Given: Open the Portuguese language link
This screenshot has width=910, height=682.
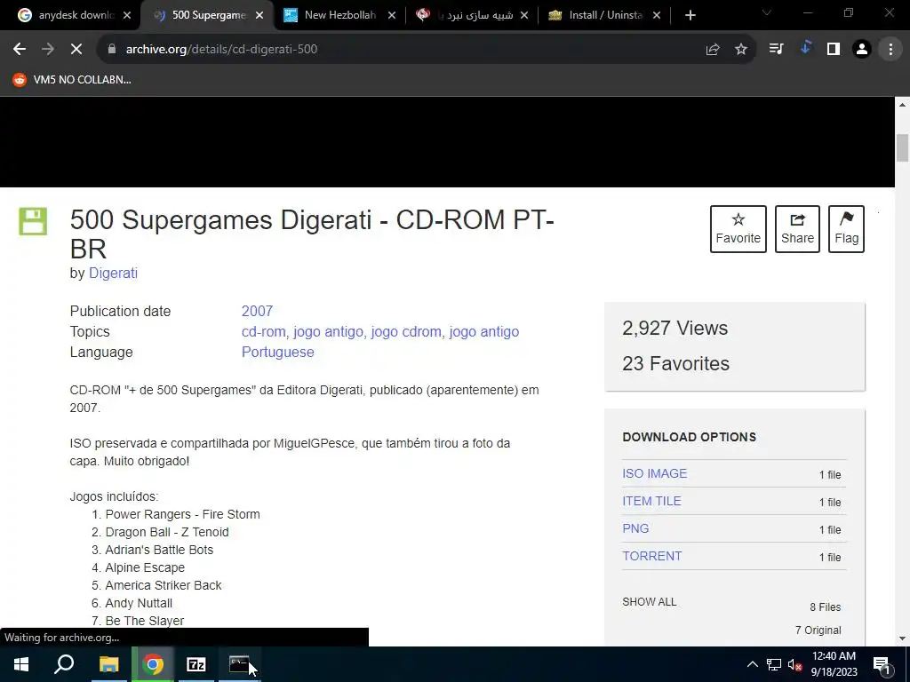Looking at the screenshot, I should 277,352.
